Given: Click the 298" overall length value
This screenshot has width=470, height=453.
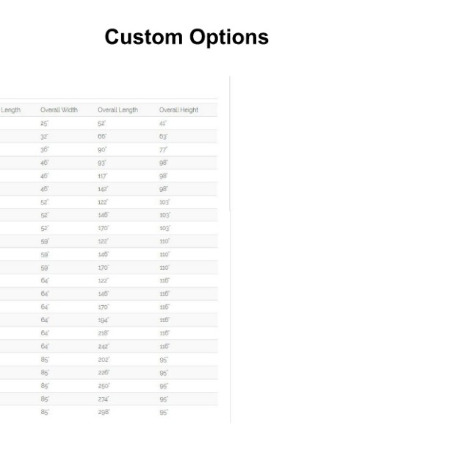Looking at the screenshot, I should tap(104, 412).
